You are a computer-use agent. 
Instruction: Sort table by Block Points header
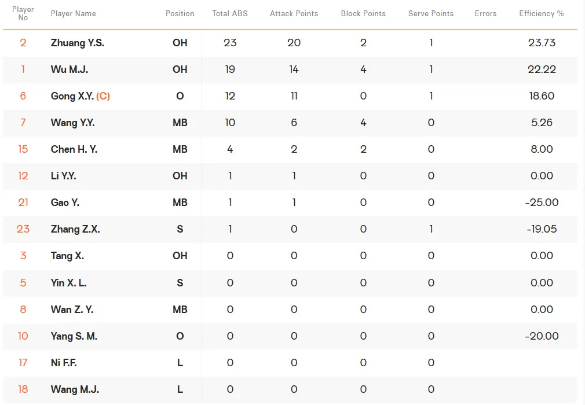click(x=363, y=13)
